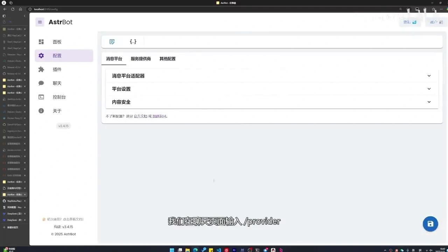Switch to the NapNeko/NapCat browser tab
This screenshot has width=448, height=252.
[14, 201]
